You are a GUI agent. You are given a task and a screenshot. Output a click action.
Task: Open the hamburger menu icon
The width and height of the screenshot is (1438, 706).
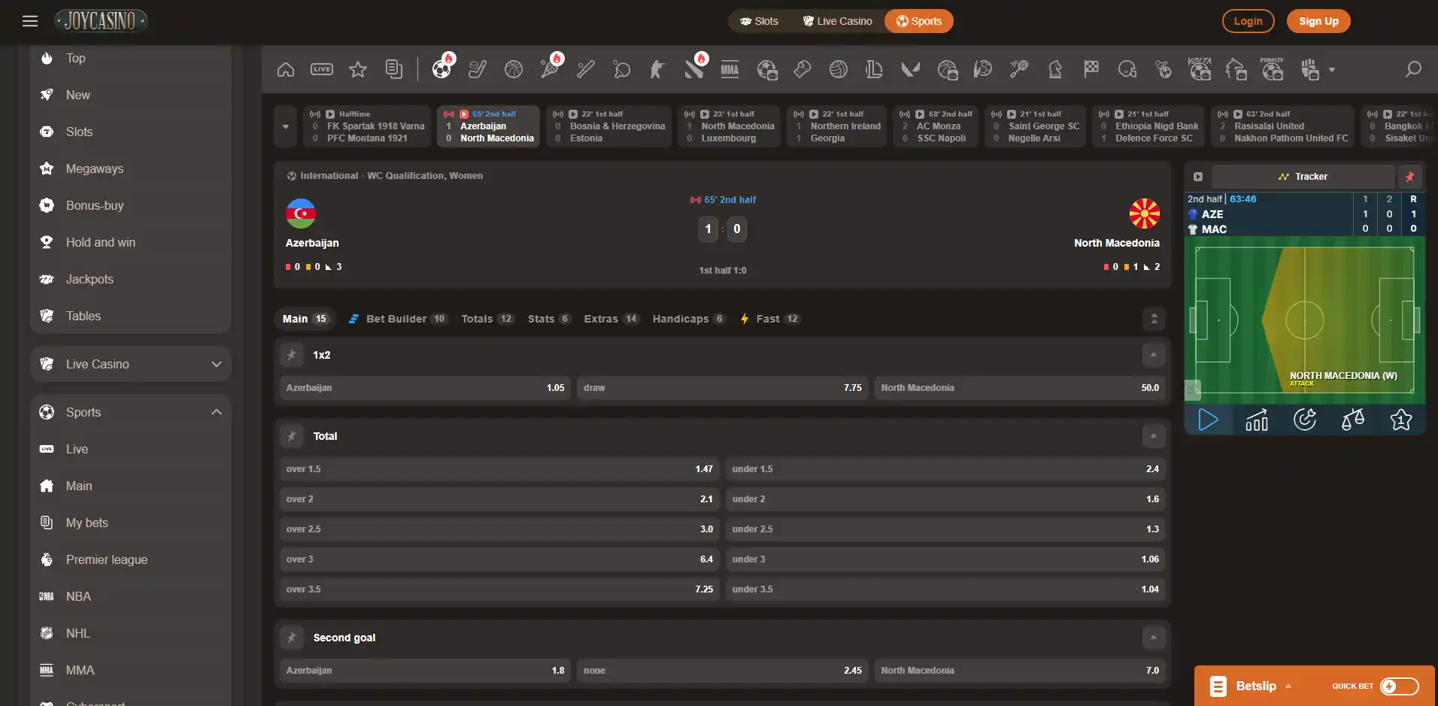30,21
